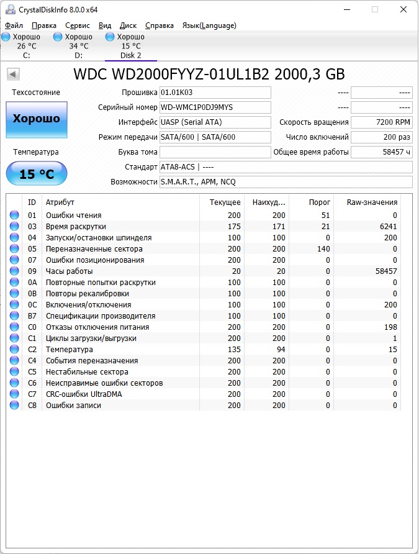Screen dimensions: 419x554
Task: Open the Язык(Language) menu
Action: pyautogui.click(x=209, y=25)
